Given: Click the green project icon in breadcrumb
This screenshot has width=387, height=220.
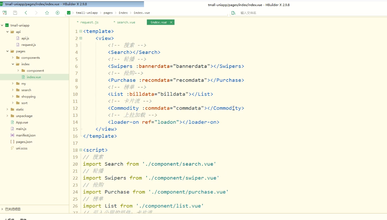Looking at the screenshot, I should (69, 13).
